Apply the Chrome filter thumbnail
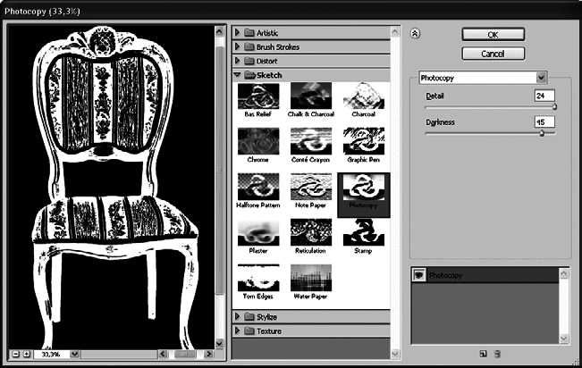The width and height of the screenshot is (582, 368). click(258, 142)
